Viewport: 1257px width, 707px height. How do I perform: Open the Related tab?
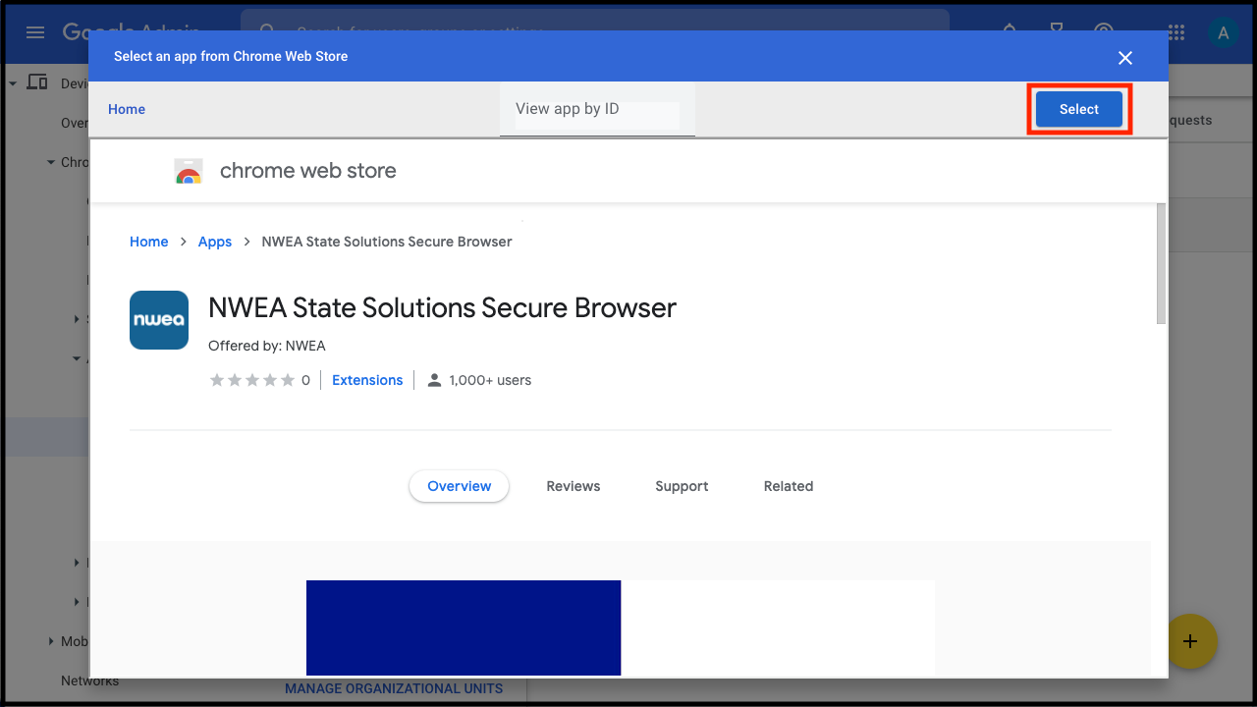[789, 486]
